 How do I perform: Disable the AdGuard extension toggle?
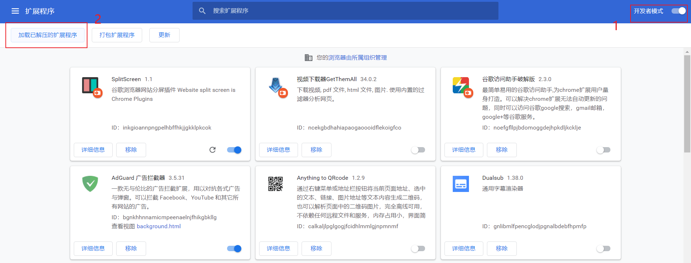coord(234,249)
